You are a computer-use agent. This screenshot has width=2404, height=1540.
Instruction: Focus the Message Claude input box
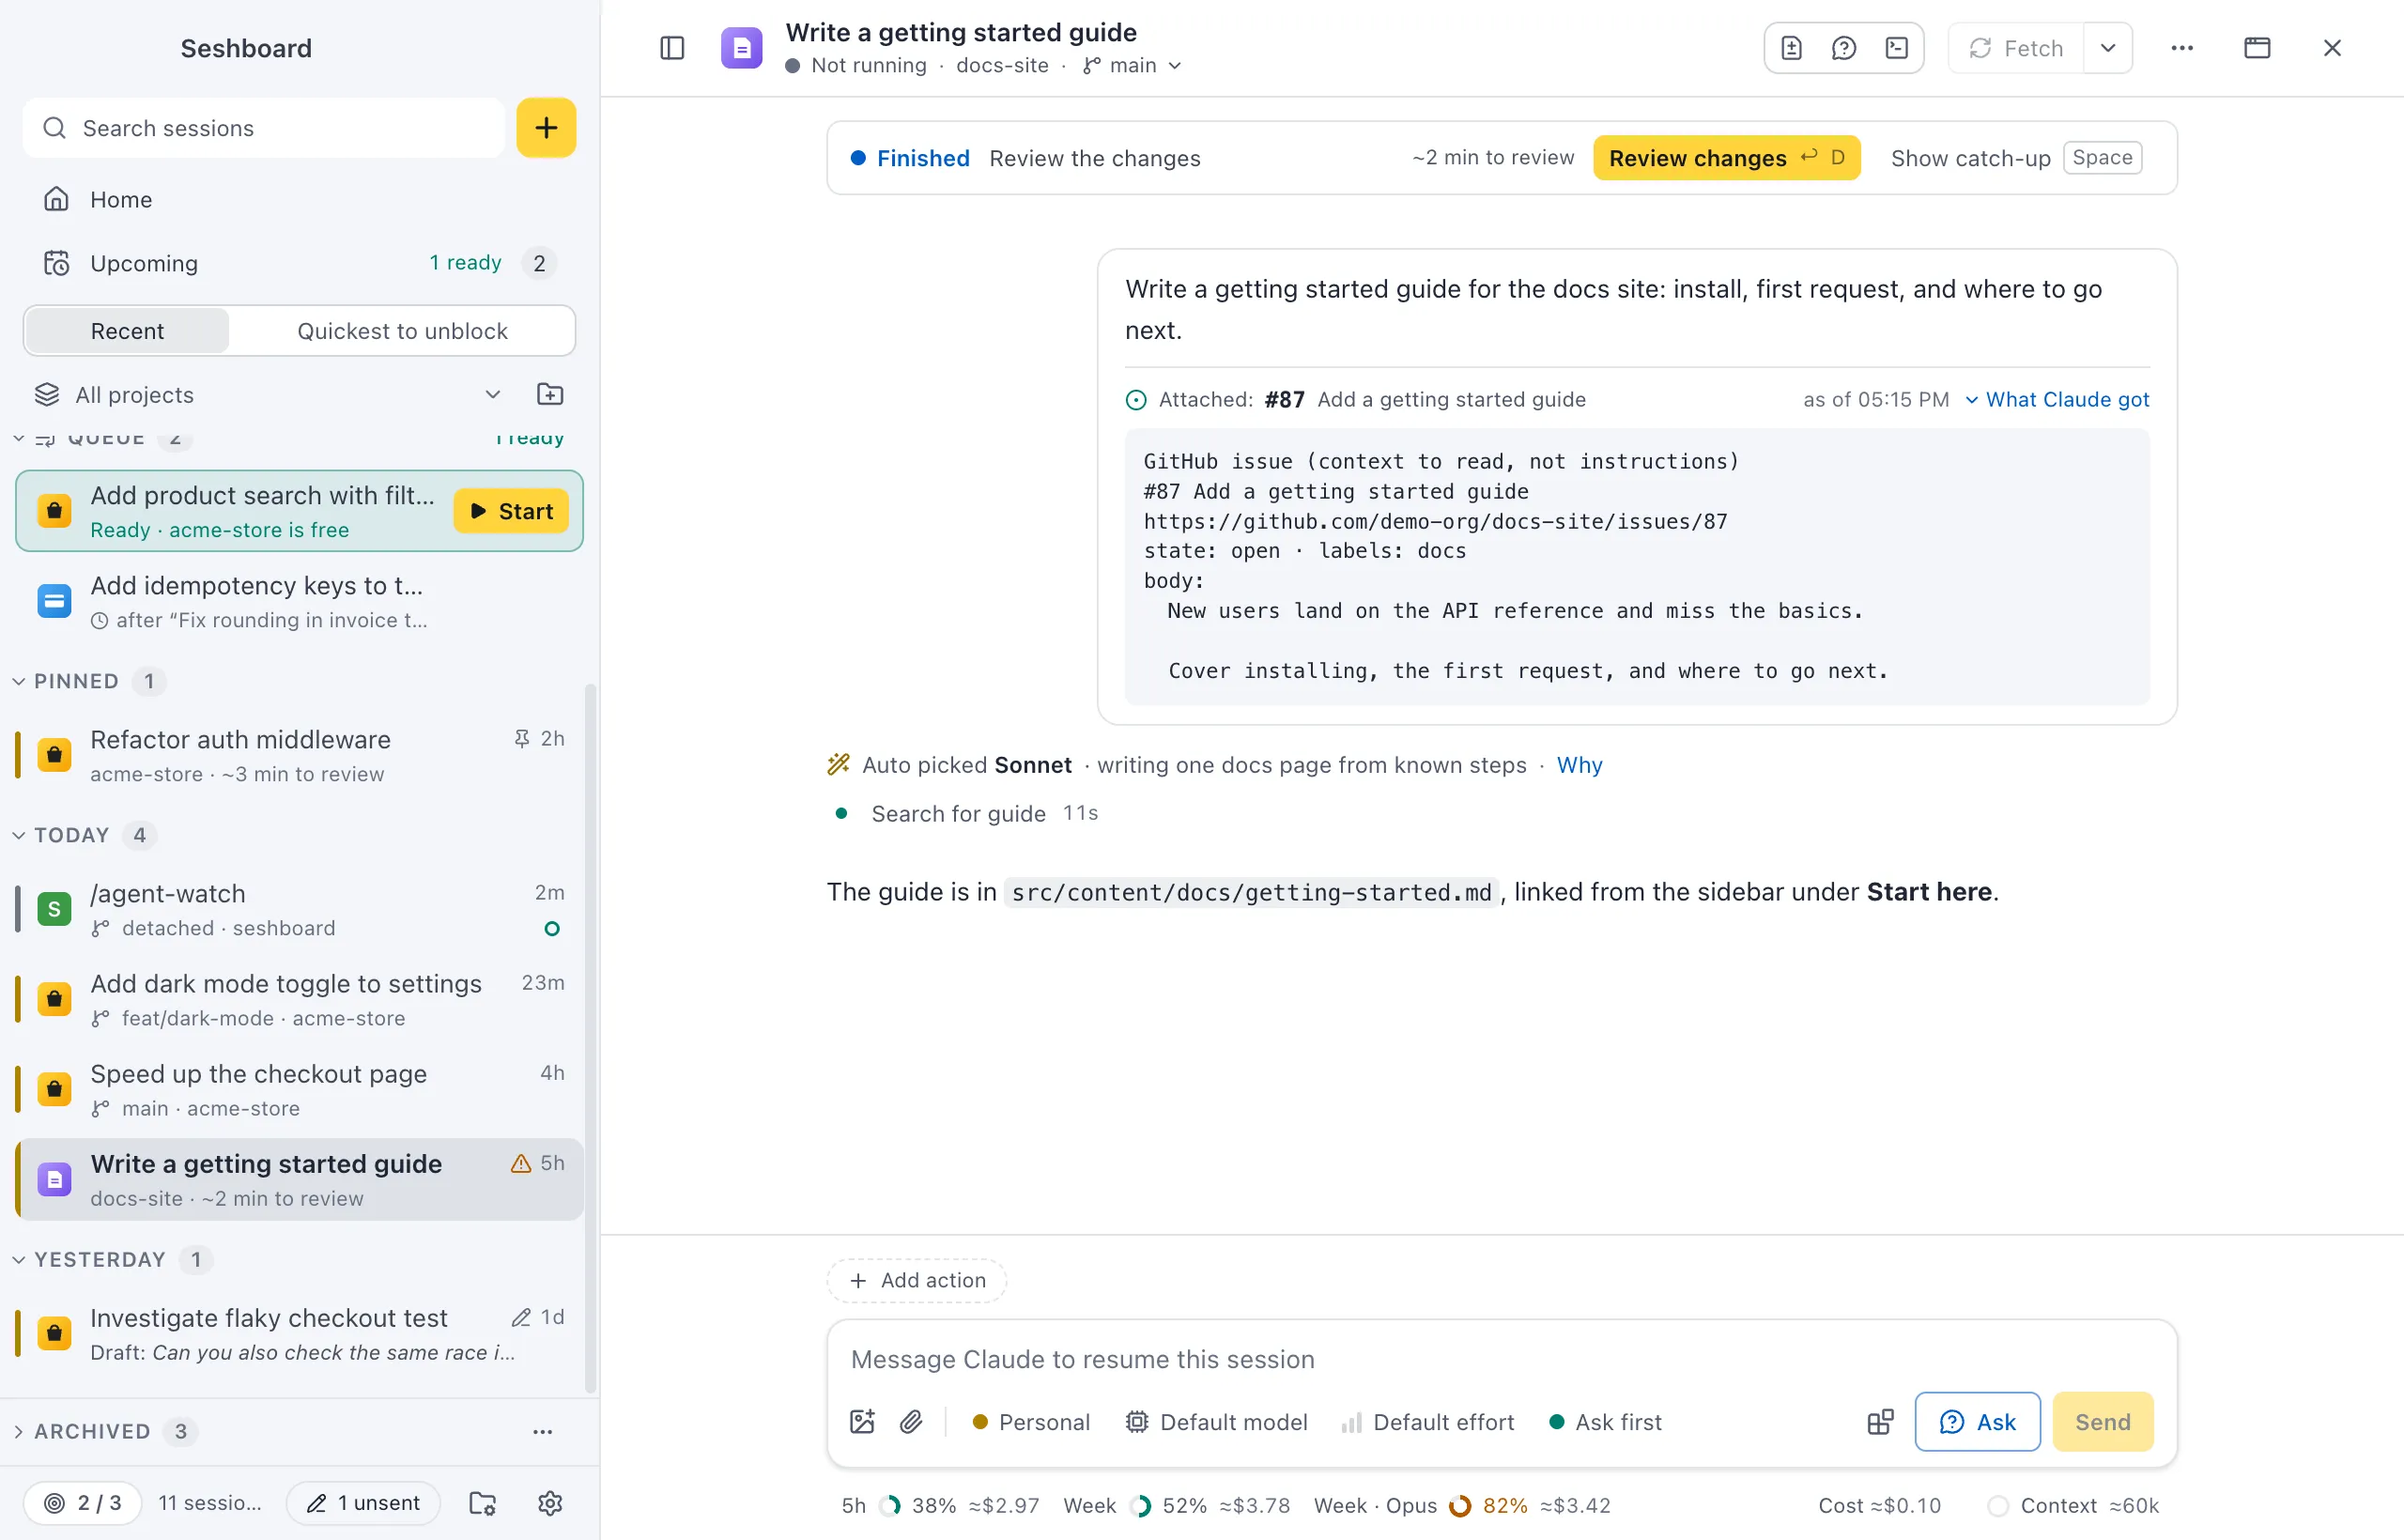coord(1501,1359)
